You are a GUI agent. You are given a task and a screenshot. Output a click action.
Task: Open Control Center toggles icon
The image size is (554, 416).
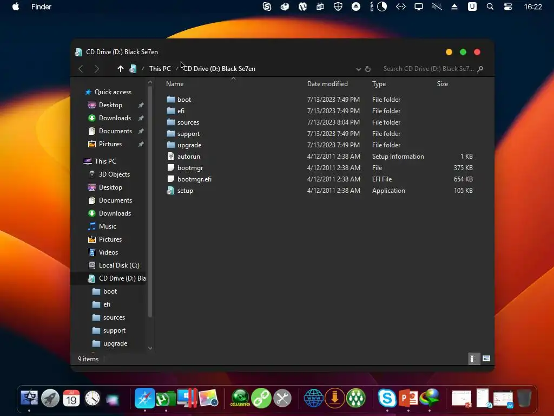(x=508, y=6)
